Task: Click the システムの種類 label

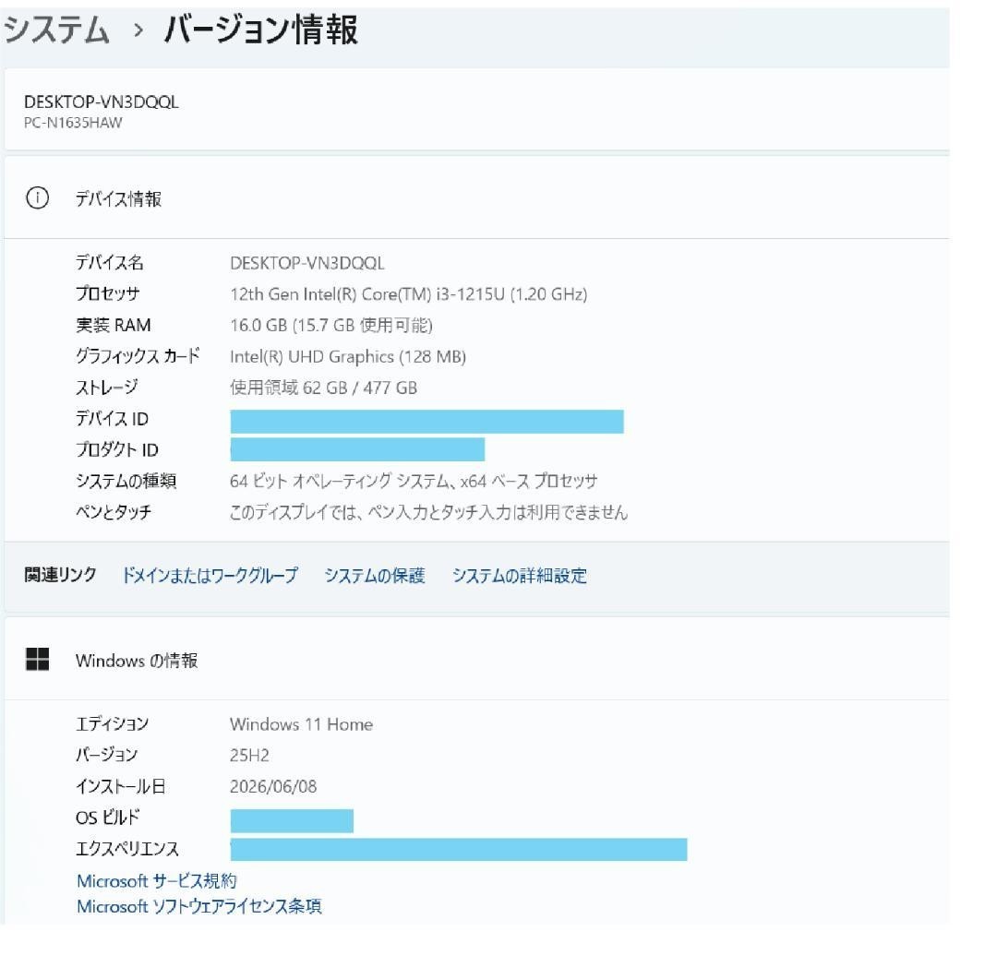Action: 126,481
